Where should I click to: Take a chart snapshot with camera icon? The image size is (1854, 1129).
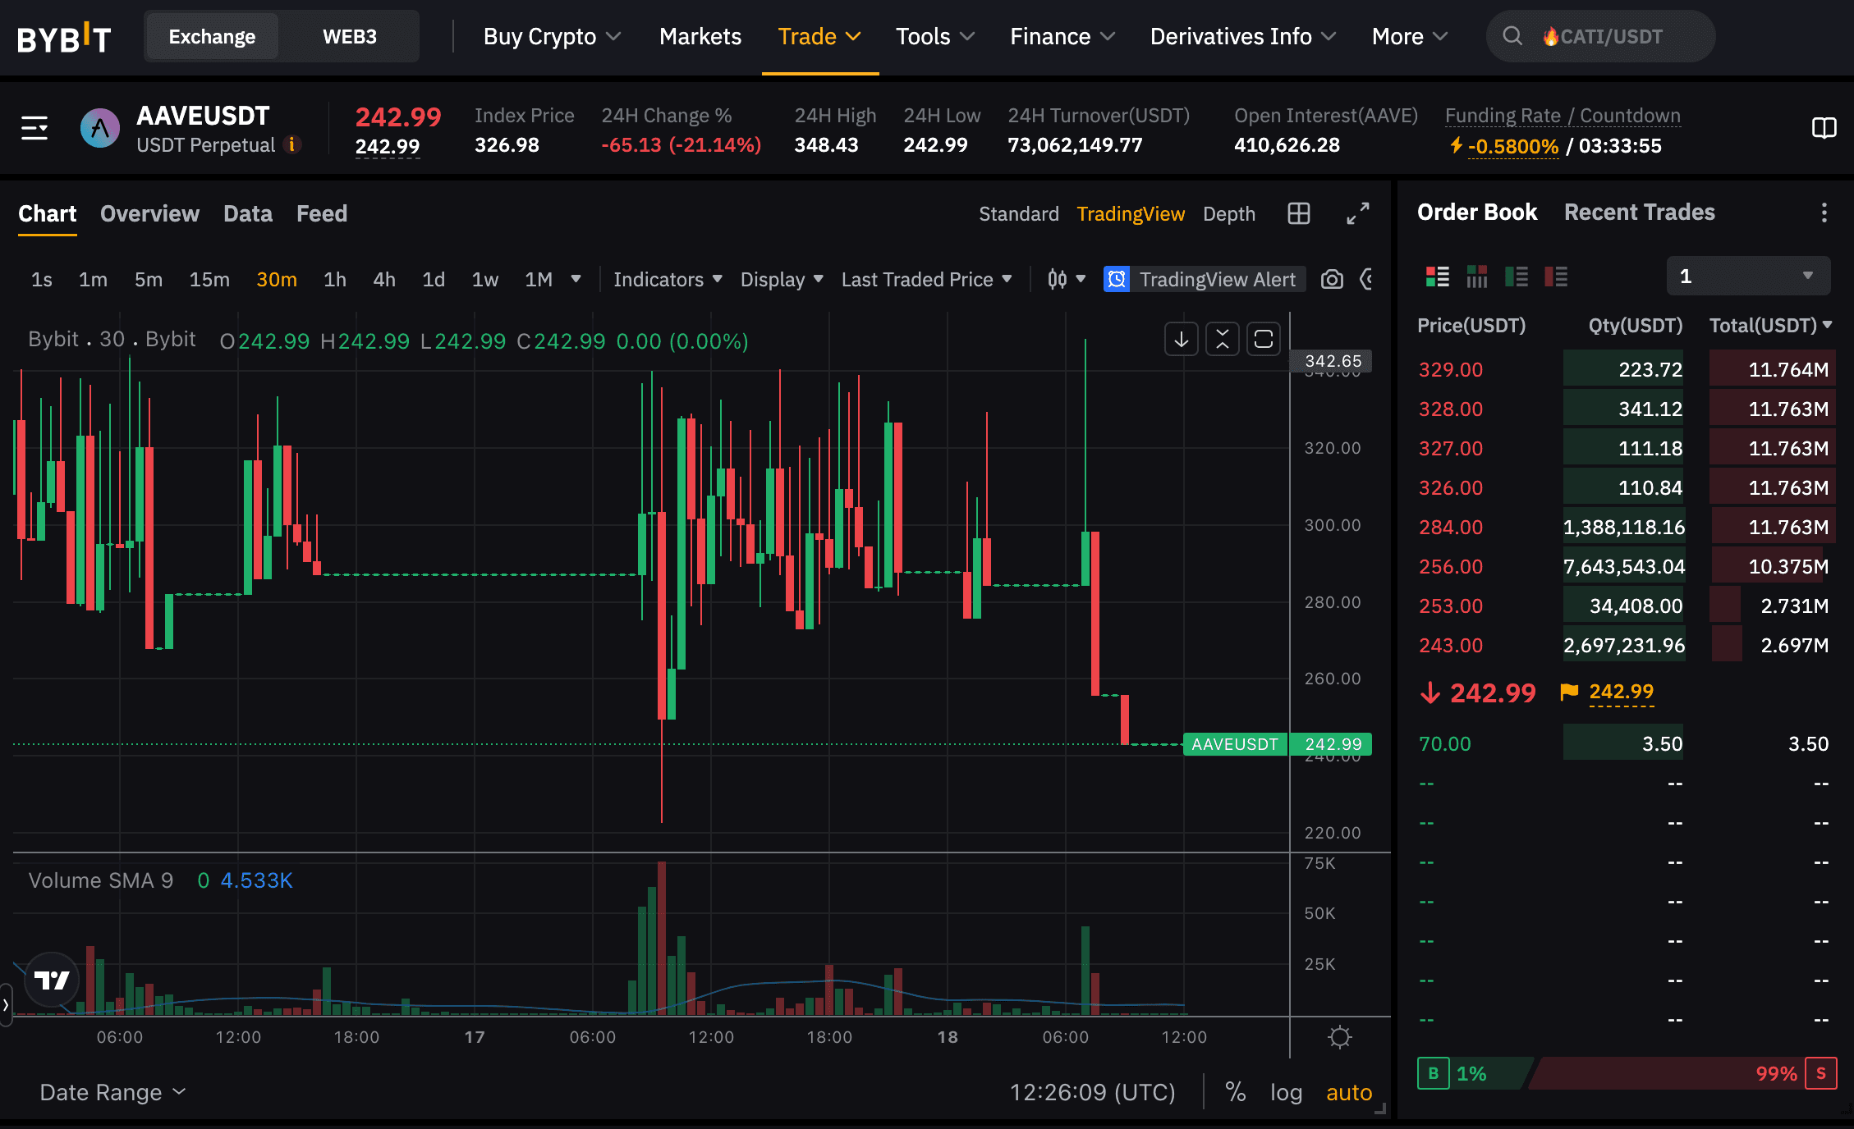click(x=1332, y=279)
